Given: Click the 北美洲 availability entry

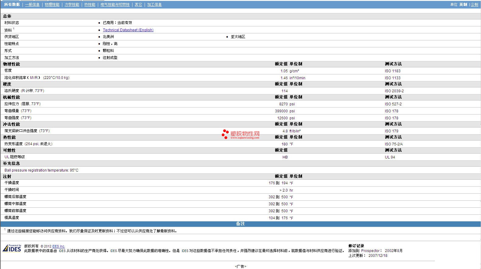Looking at the screenshot, I should coord(108,37).
